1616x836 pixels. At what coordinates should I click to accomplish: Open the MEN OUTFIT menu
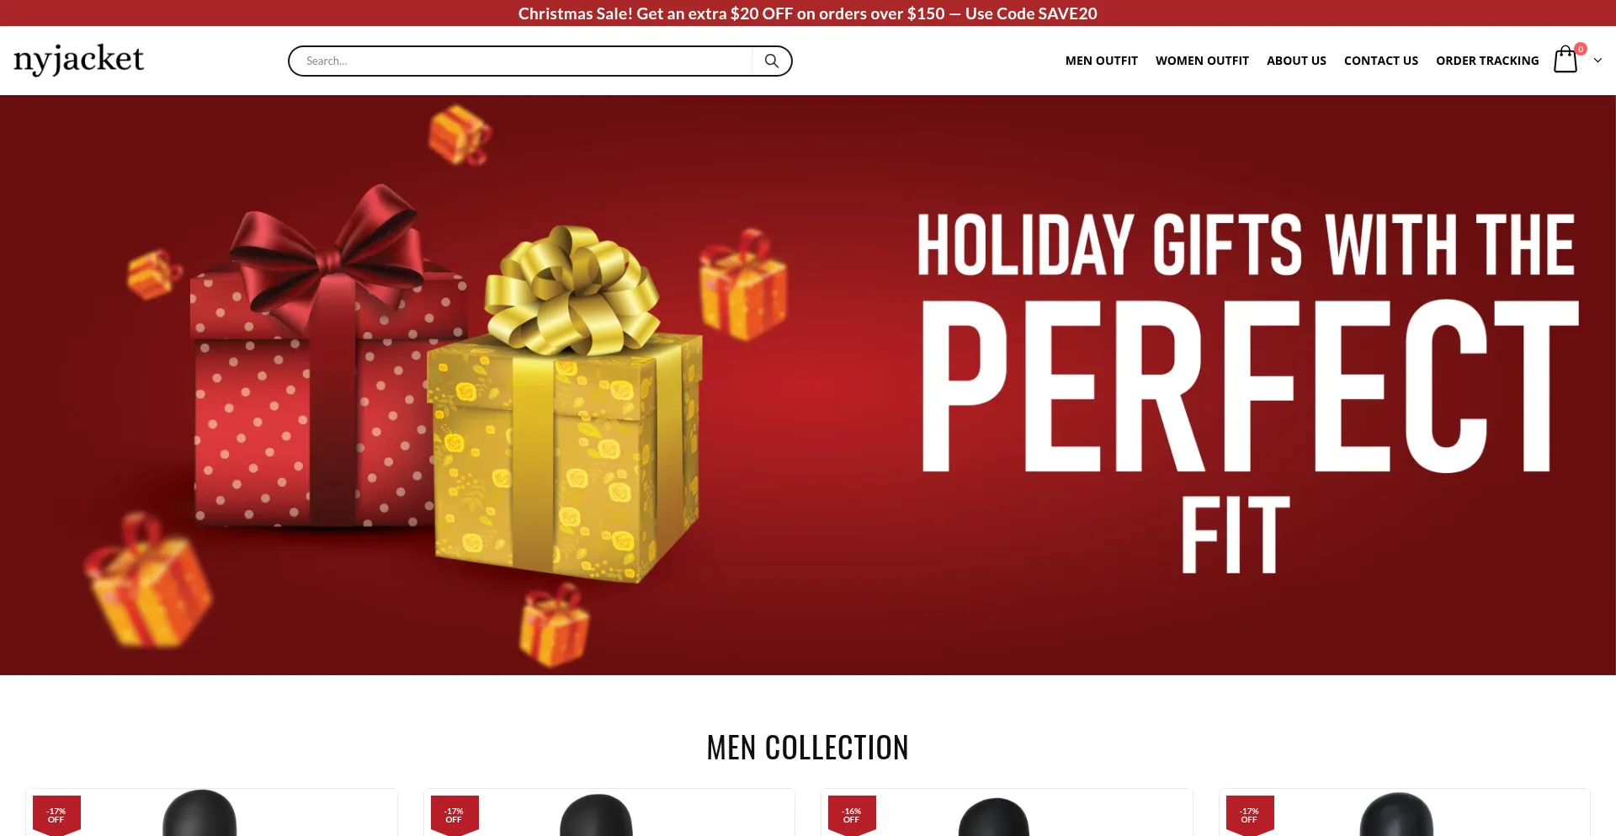[x=1101, y=61]
